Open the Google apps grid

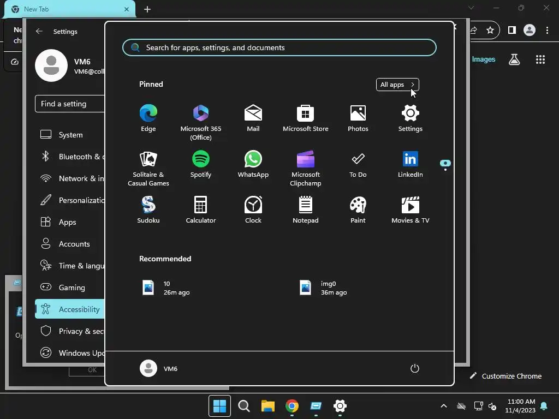pyautogui.click(x=540, y=59)
